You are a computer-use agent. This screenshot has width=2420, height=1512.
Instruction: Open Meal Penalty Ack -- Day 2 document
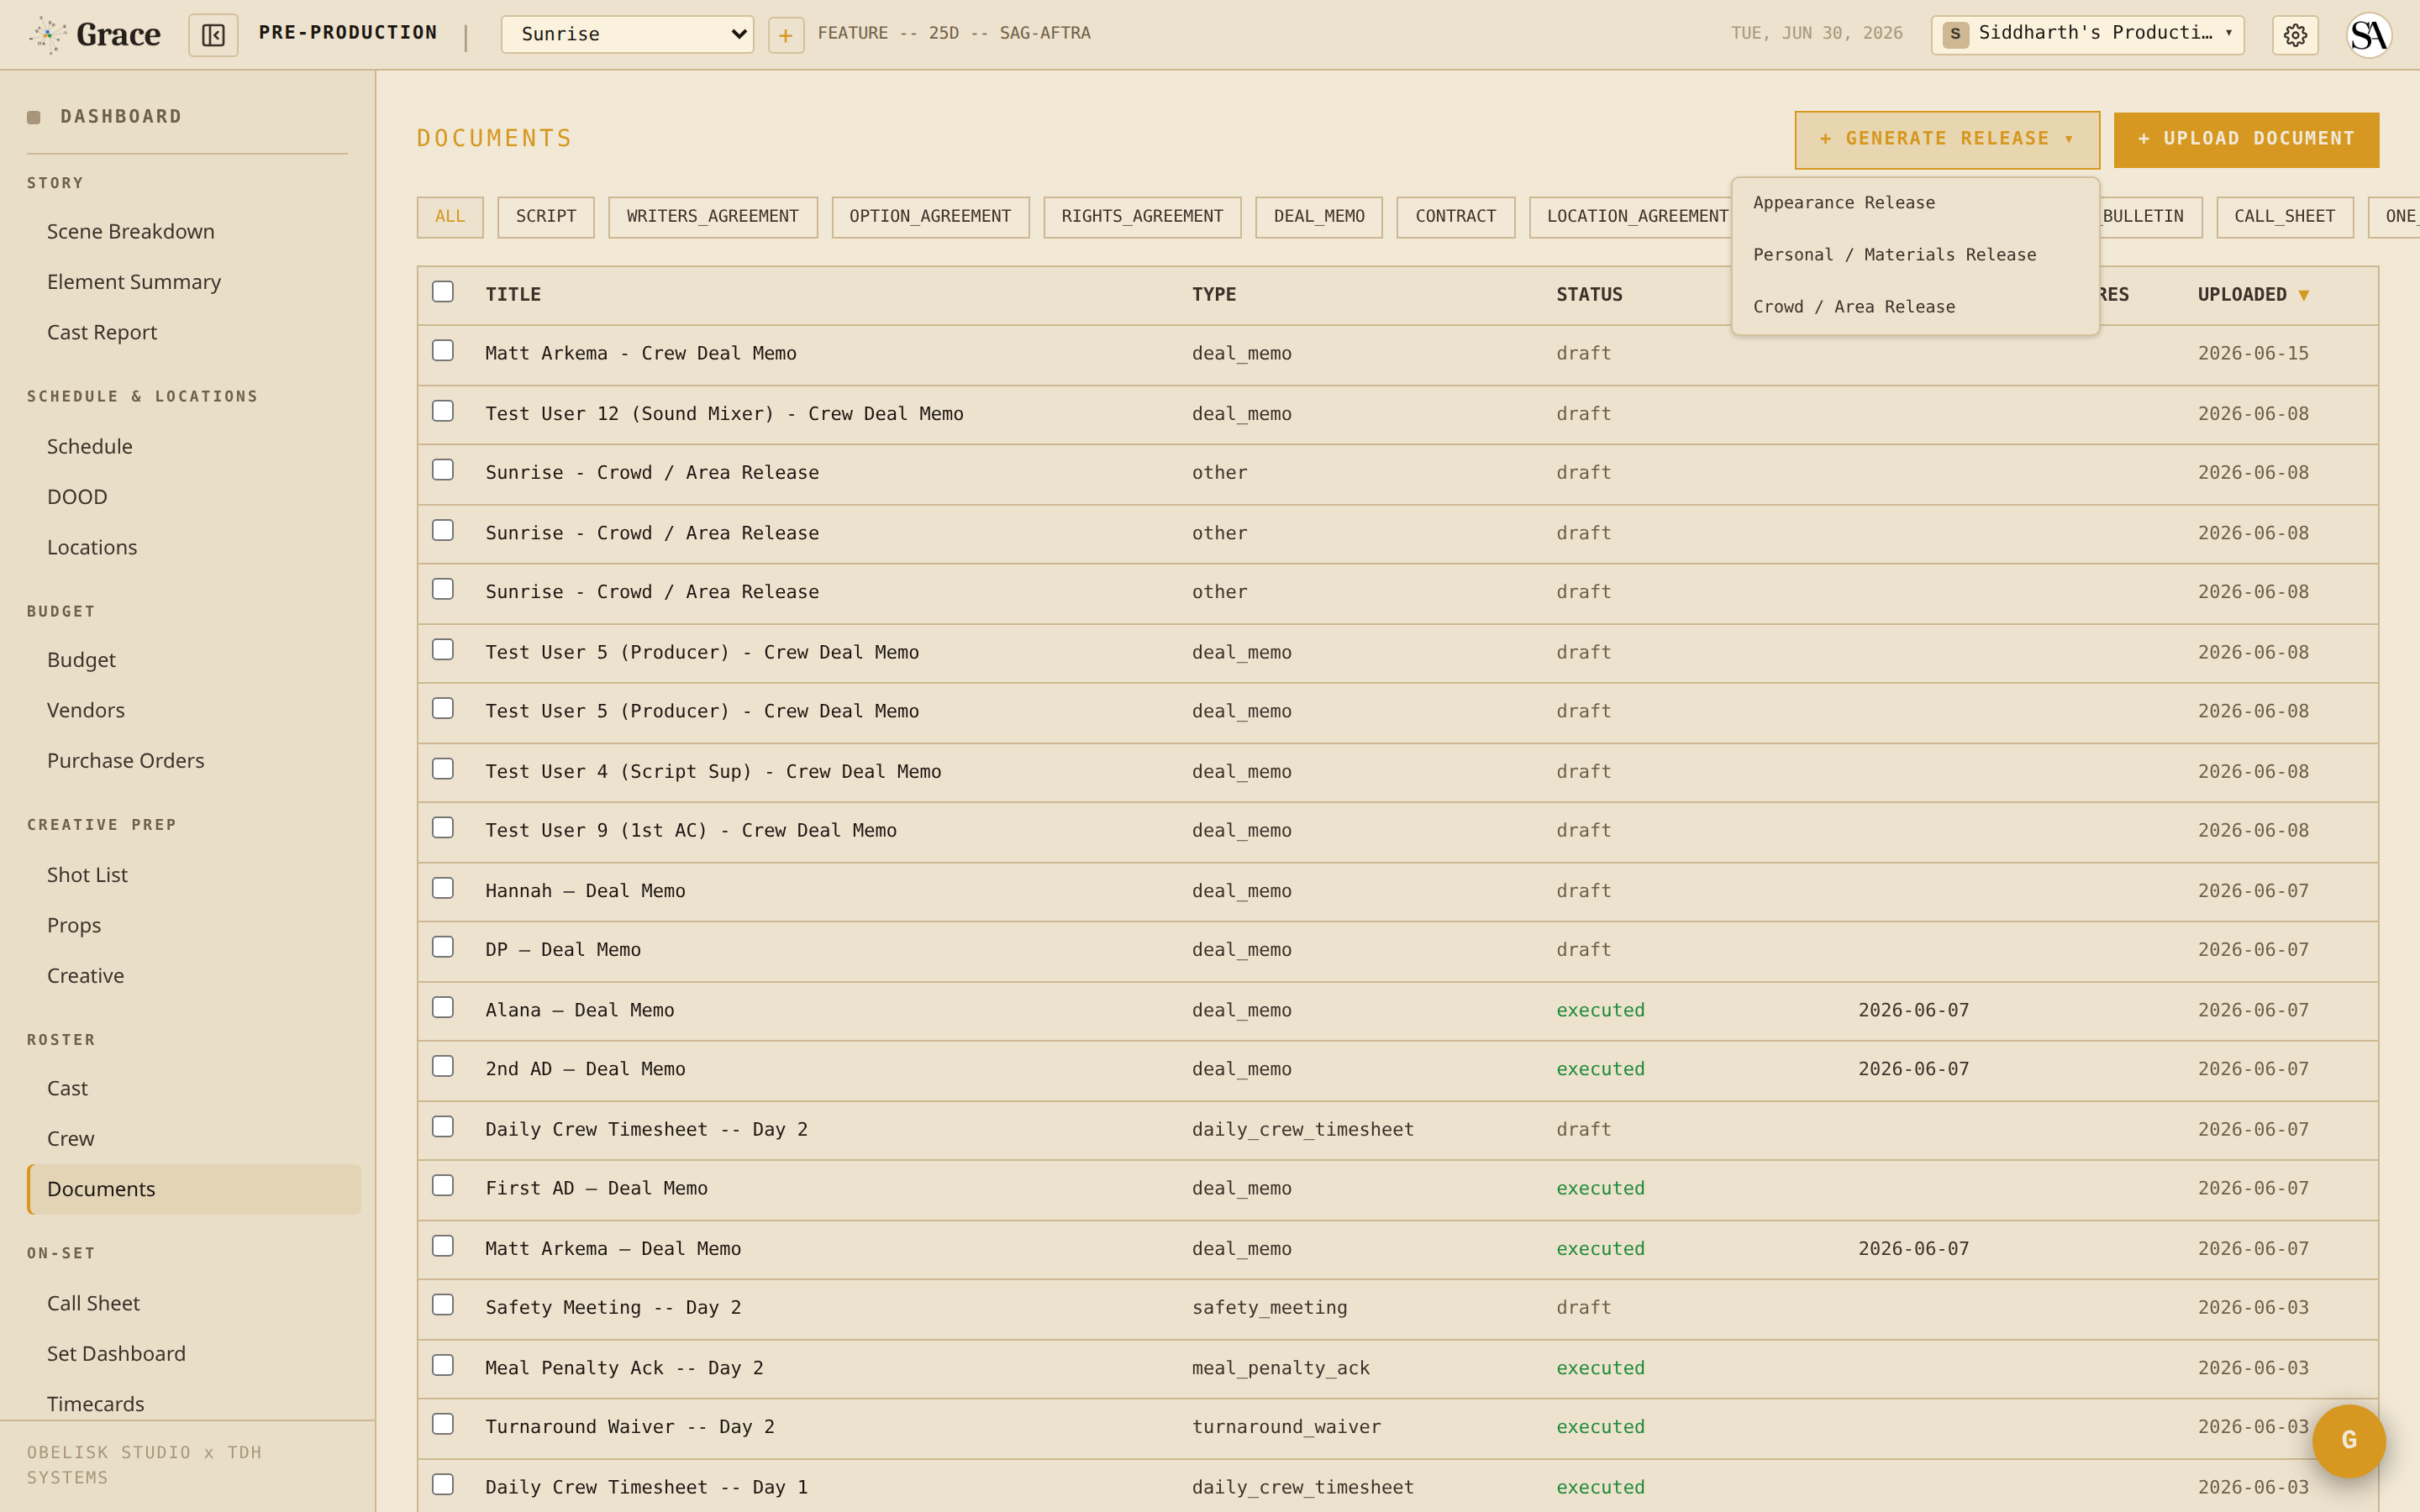(624, 1368)
